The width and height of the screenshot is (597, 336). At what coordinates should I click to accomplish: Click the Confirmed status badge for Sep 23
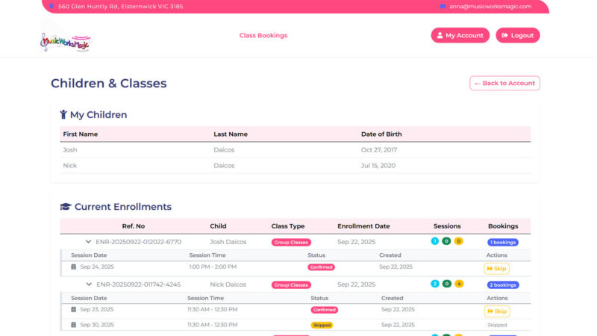[x=324, y=310]
